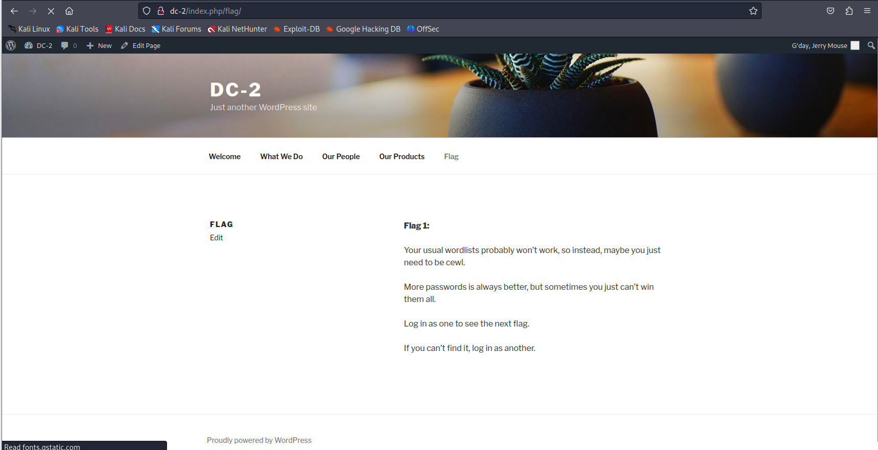
Task: Click the Edit link under FLAG heading
Action: [216, 238]
